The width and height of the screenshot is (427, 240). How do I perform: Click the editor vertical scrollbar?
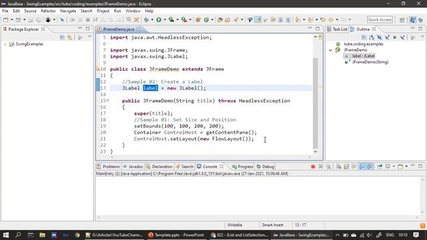pyautogui.click(x=316, y=103)
